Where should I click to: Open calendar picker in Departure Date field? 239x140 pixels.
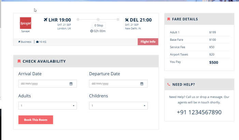coord(142,84)
